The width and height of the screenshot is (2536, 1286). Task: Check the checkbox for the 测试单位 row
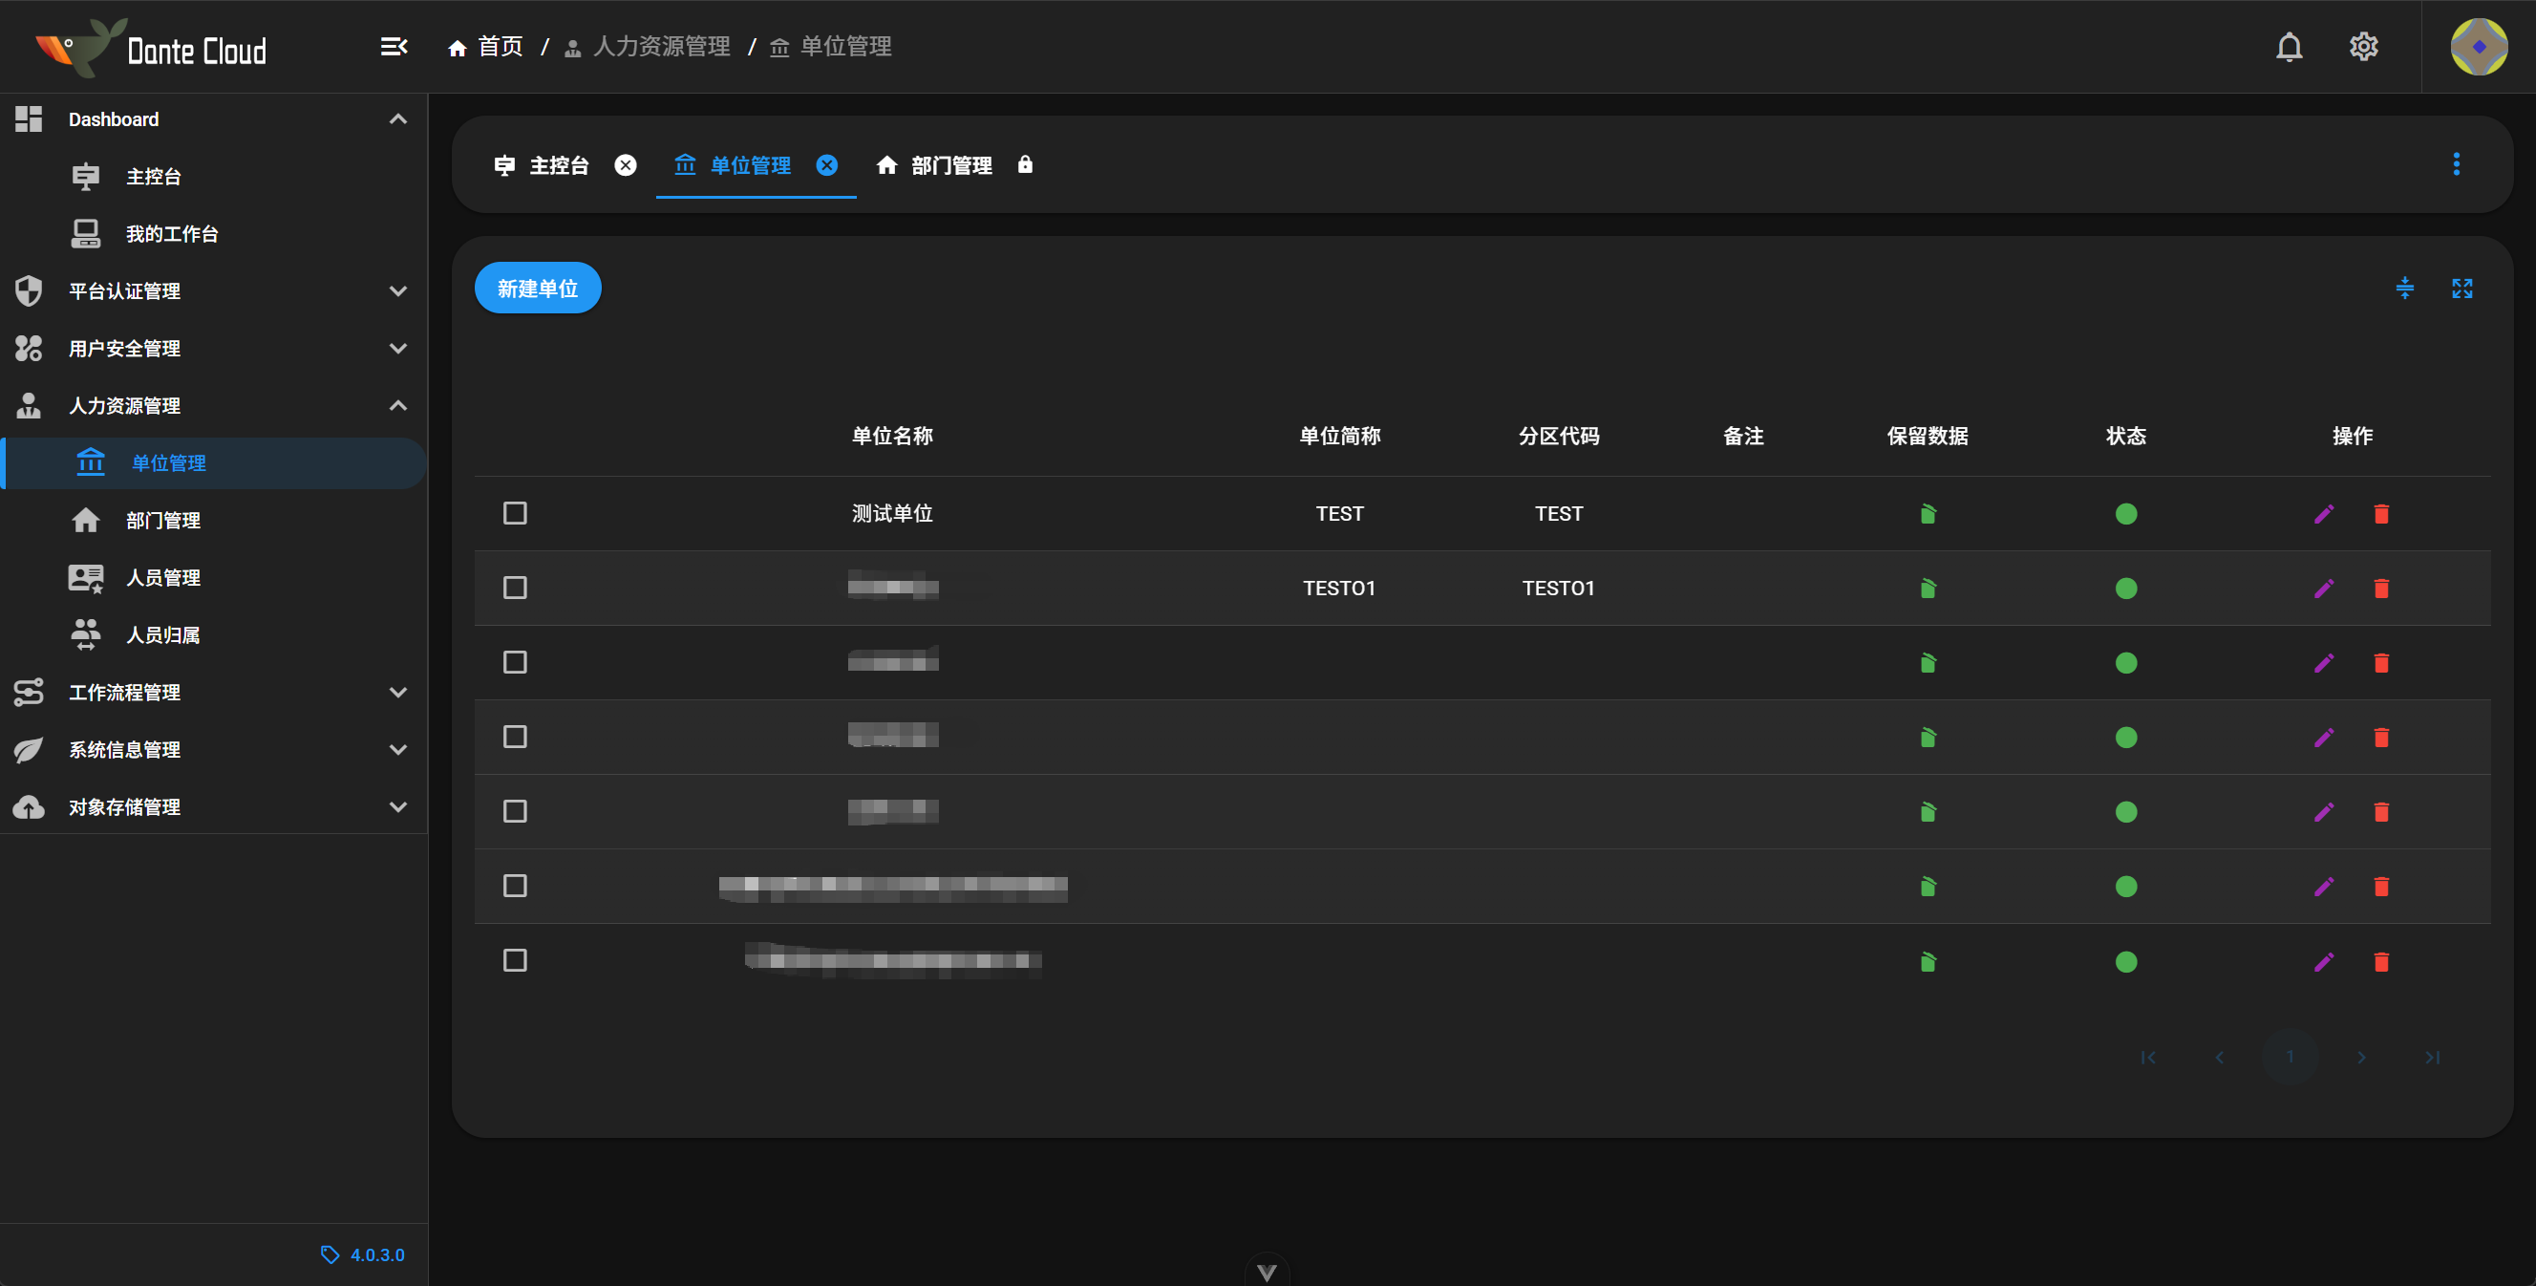(515, 513)
